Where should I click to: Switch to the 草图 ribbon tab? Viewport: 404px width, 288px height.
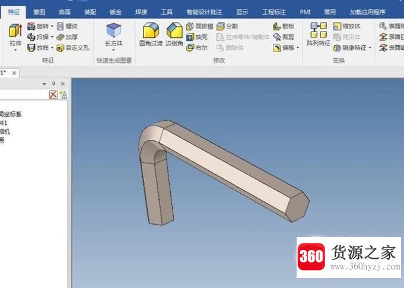click(39, 12)
